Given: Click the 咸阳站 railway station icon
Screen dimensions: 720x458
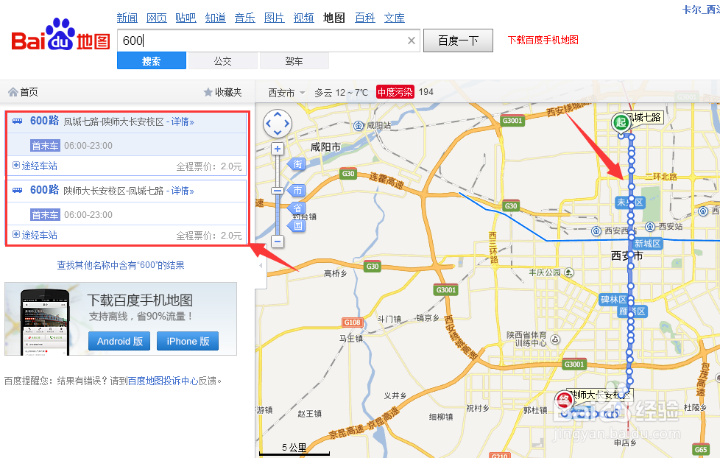Looking at the screenshot, I should coord(359,125).
